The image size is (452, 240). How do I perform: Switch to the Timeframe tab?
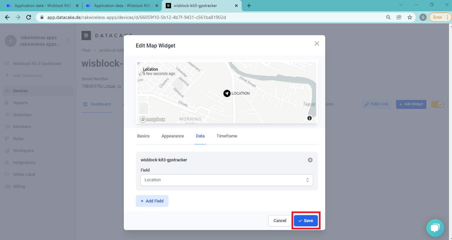(227, 136)
